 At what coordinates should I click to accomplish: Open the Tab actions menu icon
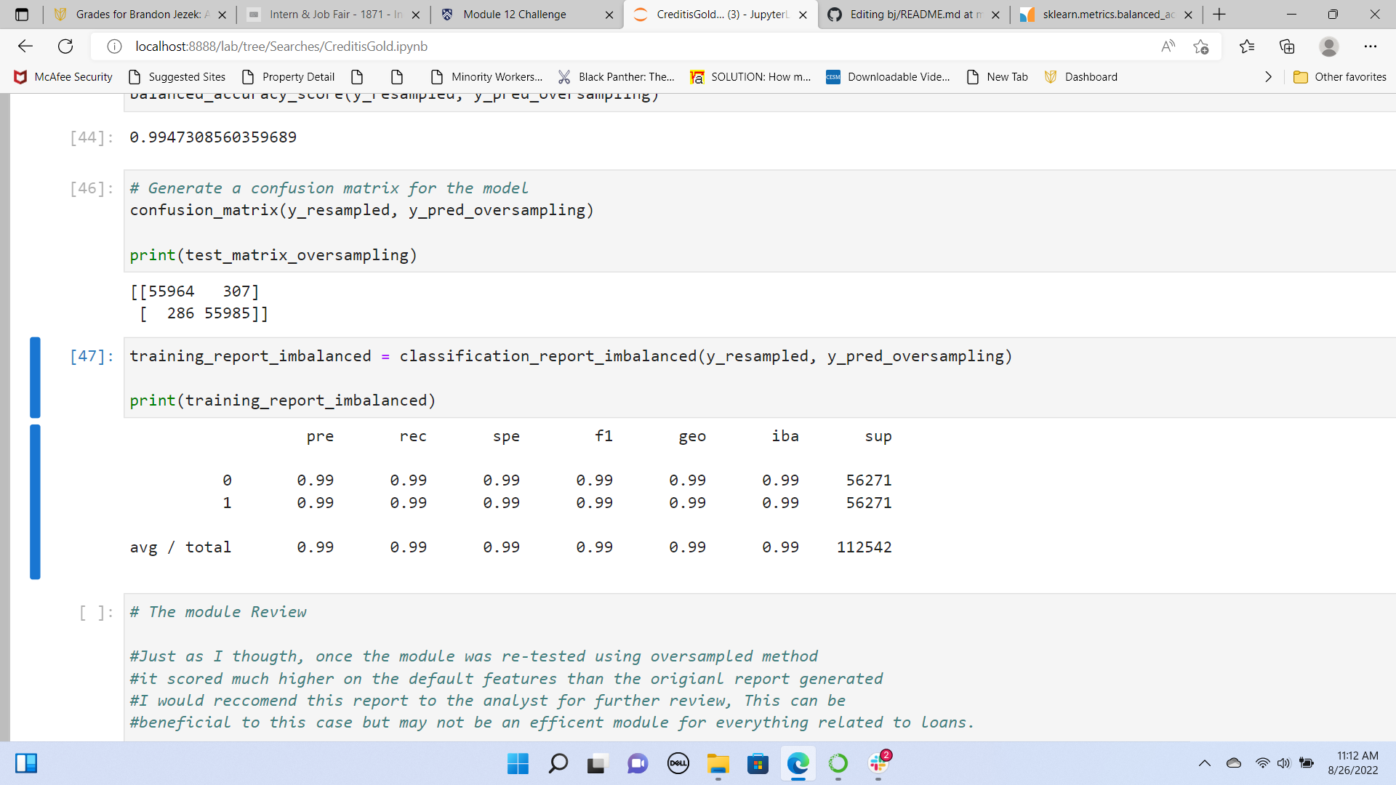[22, 15]
